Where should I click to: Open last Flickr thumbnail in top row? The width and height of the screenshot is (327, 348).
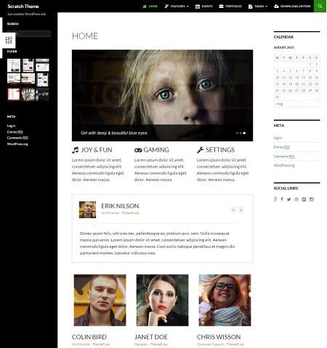42,65
